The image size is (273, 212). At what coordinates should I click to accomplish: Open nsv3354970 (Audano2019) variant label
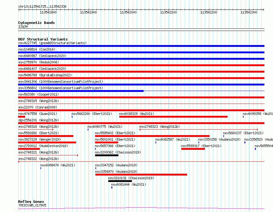(116, 172)
